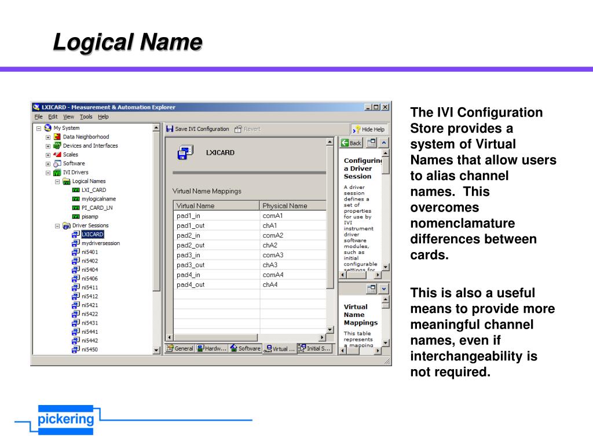Click tree pane scroll down arrow
Screen dimensions: 593x445
coord(156,351)
